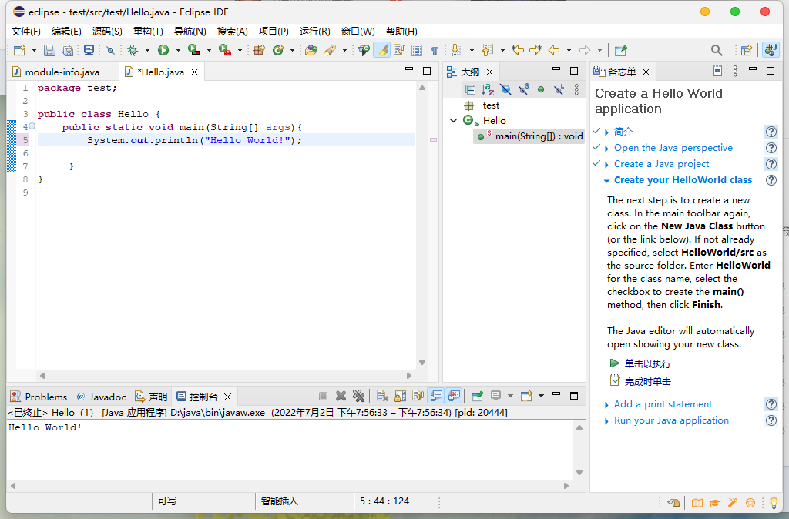Image resolution: width=789 pixels, height=519 pixels.
Task: Toggle Show Whitespace Characters pilcrow button
Action: point(435,50)
